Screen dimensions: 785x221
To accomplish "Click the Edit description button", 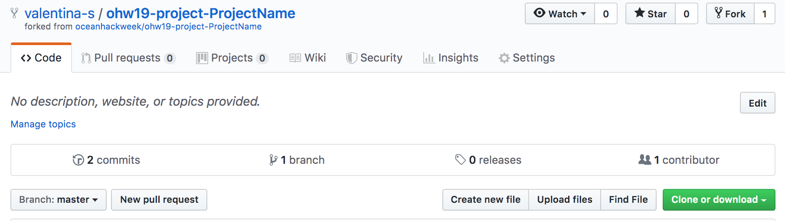I will click(757, 103).
